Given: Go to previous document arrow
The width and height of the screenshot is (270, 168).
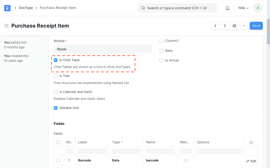Looking at the screenshot, I should click(215, 26).
